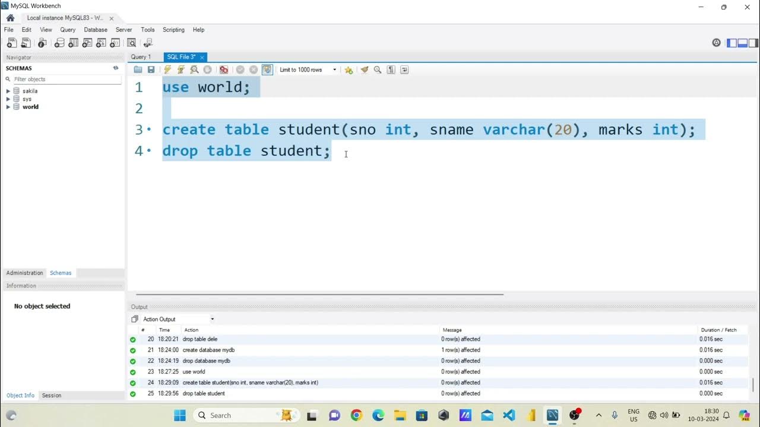The height and width of the screenshot is (427, 760).
Task: Copy output icon beside Action Output
Action: coord(135,319)
